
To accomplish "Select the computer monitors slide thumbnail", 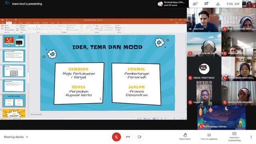I will coord(14,41).
